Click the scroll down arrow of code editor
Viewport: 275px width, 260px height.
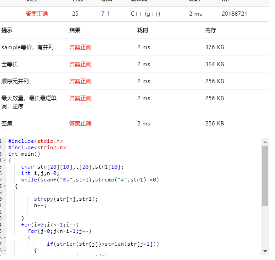pos(265,251)
